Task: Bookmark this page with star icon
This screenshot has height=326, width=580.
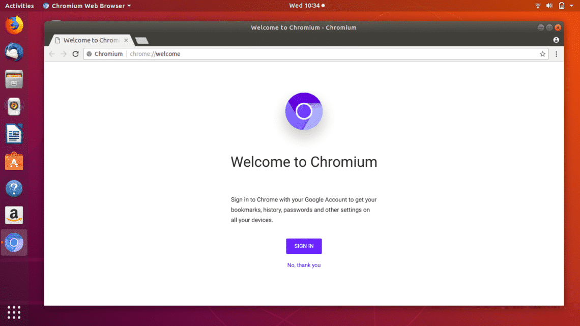Action: (542, 54)
